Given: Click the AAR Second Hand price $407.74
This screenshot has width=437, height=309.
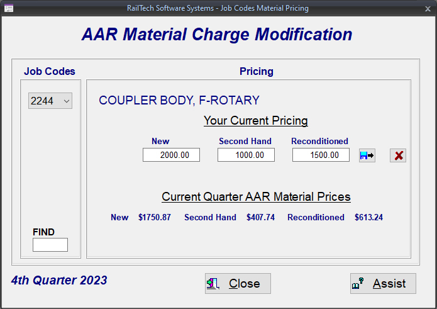Looking at the screenshot, I should [x=260, y=217].
